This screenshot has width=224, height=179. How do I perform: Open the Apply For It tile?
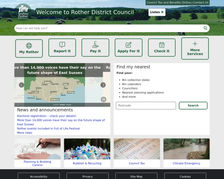tap(128, 48)
